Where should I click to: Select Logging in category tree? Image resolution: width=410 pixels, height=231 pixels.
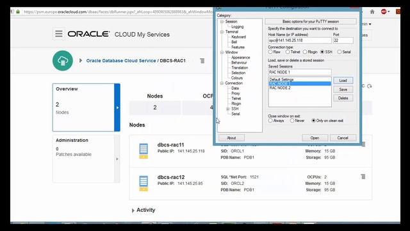pos(237,27)
